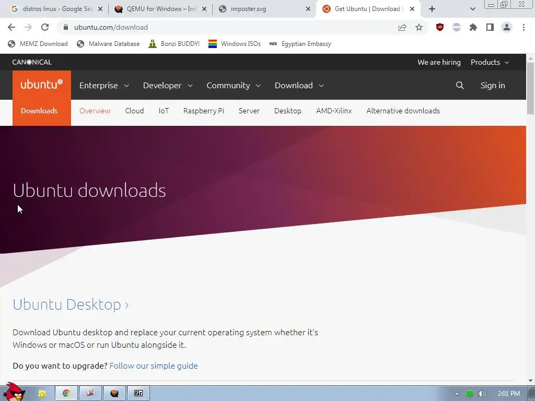
Task: Expand the Community menu
Action: [234, 85]
